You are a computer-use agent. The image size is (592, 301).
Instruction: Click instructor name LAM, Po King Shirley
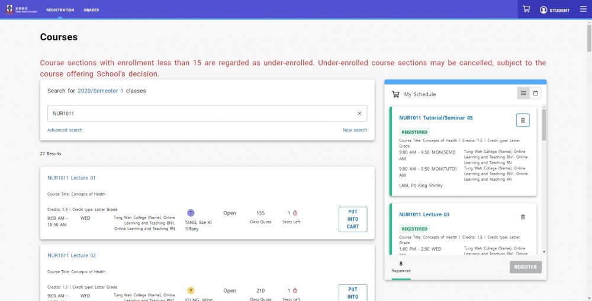(x=420, y=185)
